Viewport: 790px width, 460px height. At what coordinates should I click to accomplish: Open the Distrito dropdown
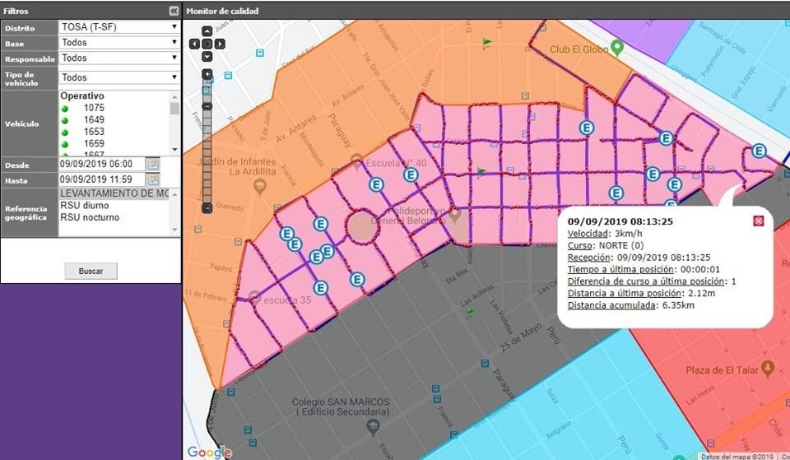[118, 27]
